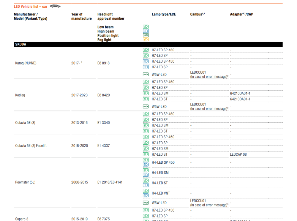297x221 pixels.
Task: Select the Kodiaq model name
Action: [20, 95]
